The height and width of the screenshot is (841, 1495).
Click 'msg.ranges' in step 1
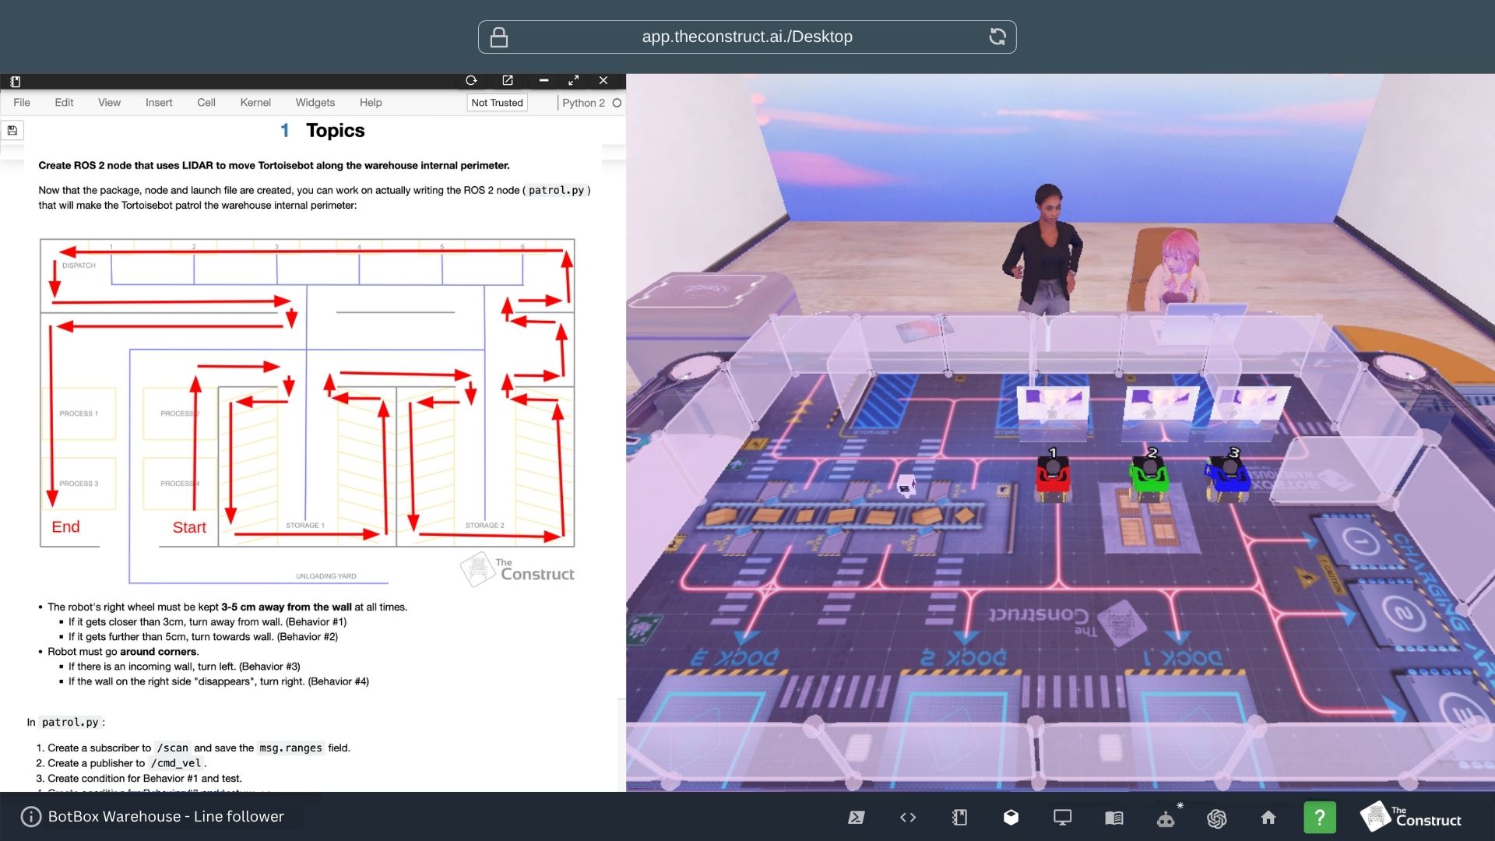click(x=290, y=748)
